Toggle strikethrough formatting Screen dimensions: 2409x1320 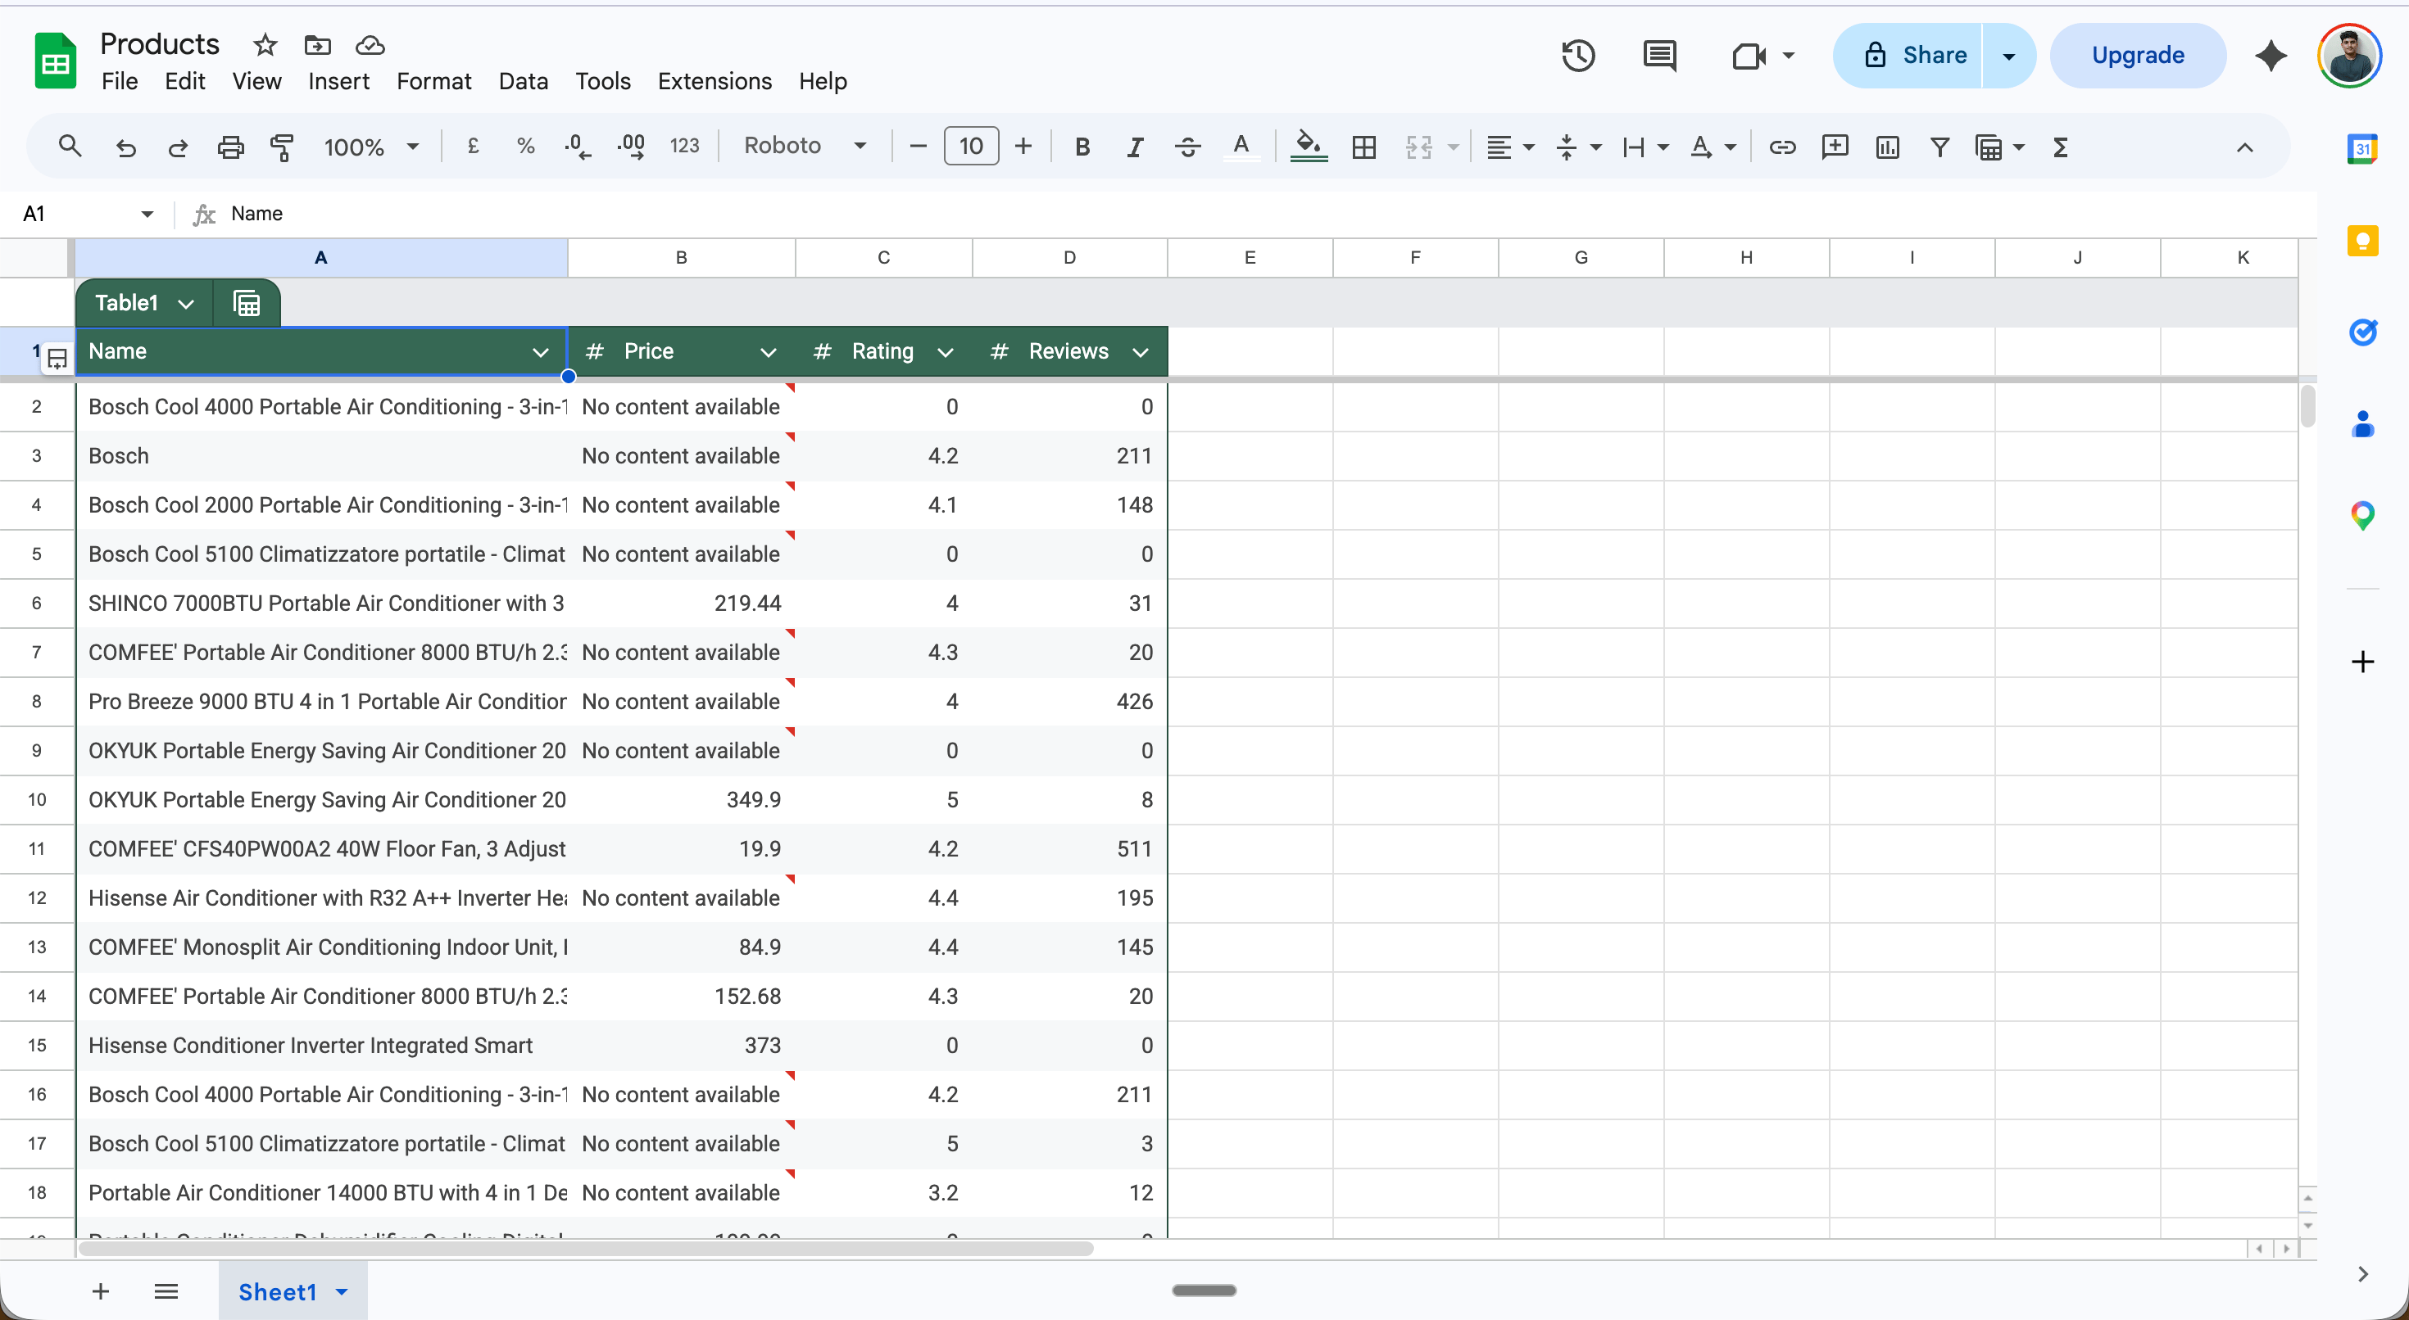tap(1187, 147)
